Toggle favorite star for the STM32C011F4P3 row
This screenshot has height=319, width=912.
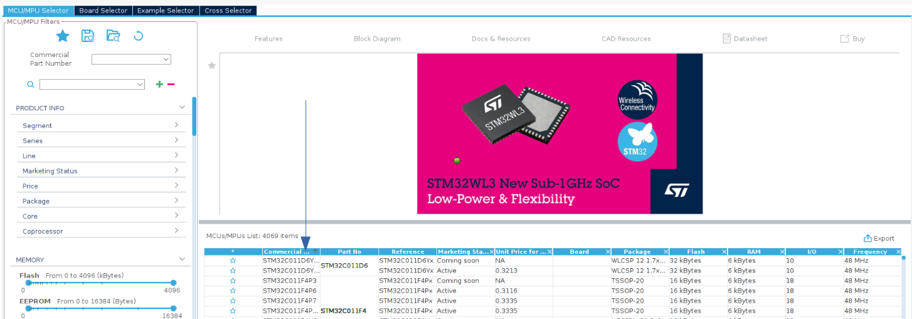pyautogui.click(x=233, y=281)
